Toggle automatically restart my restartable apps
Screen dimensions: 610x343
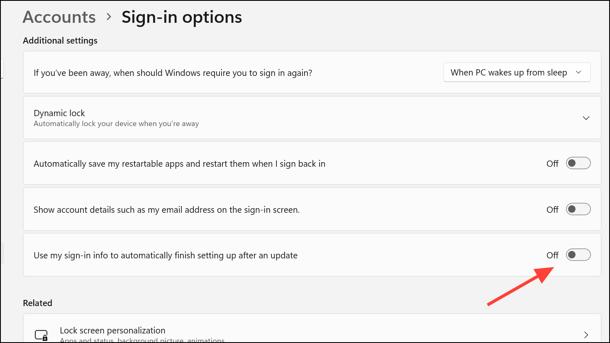pos(578,163)
